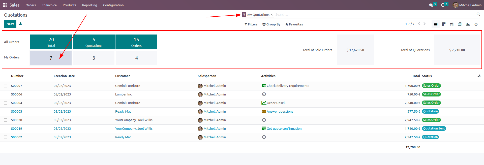Switch to calendar view
This screenshot has height=165, width=484.
click(x=452, y=24)
